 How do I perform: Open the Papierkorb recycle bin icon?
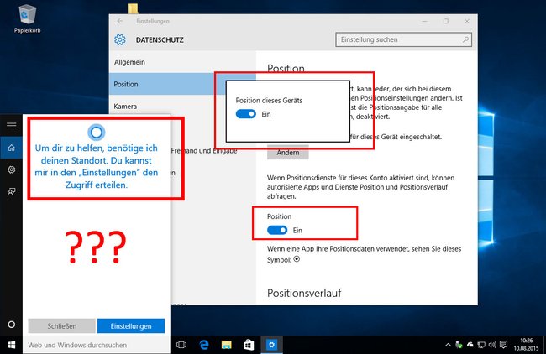click(27, 18)
